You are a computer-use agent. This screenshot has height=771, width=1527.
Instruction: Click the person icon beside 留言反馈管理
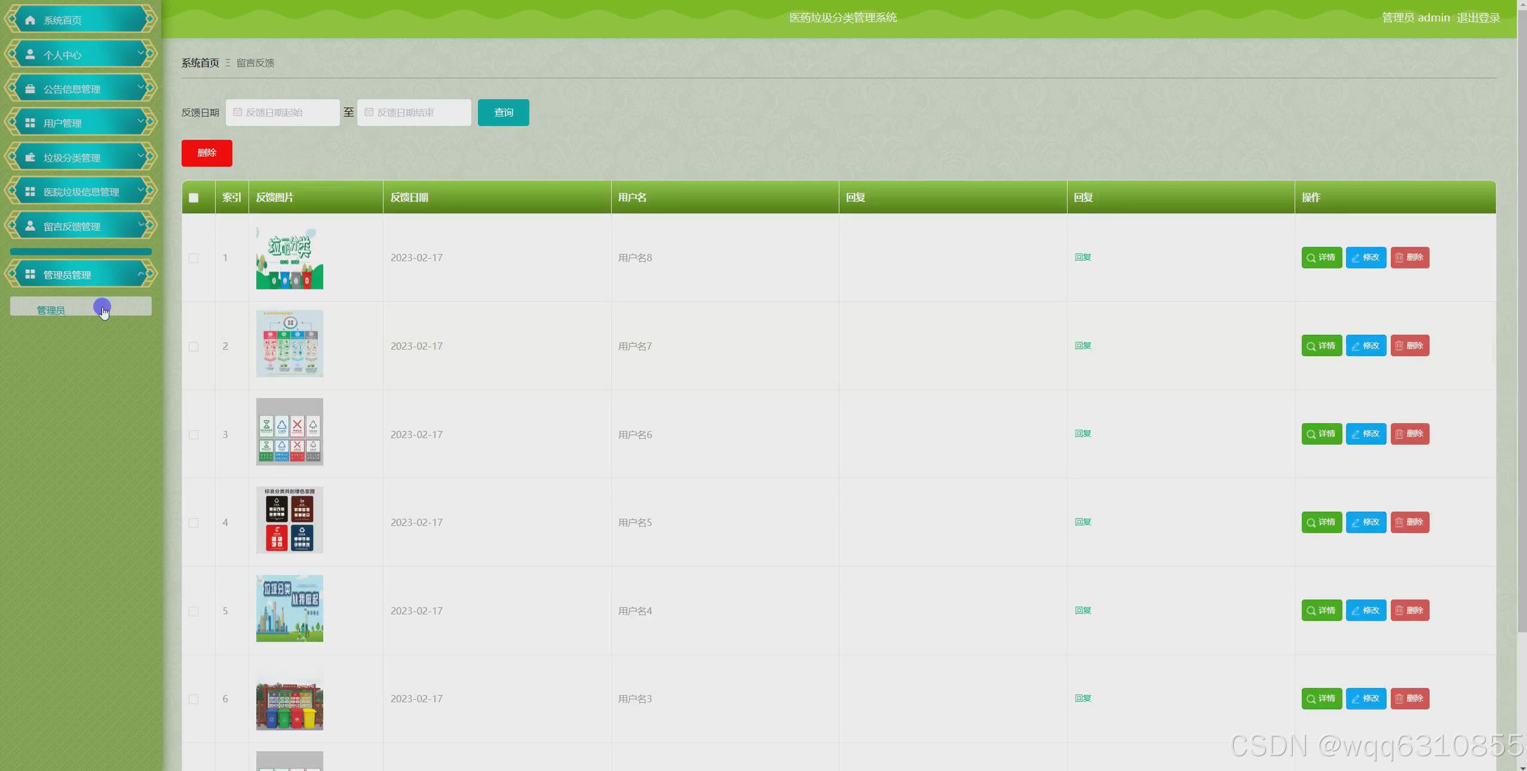(30, 226)
